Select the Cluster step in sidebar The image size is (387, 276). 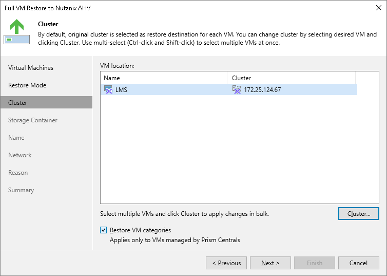coord(18,103)
